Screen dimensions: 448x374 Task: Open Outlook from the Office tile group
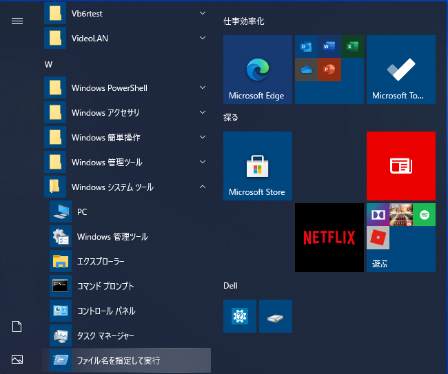coord(306,47)
